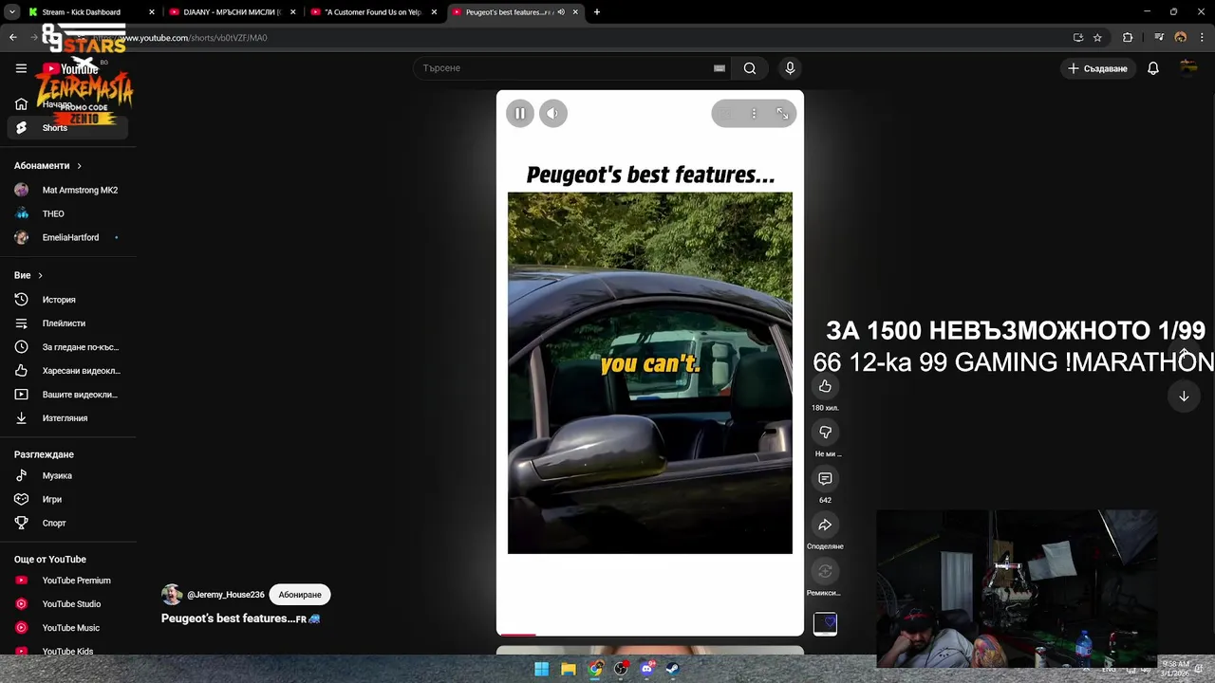Go to next short with down arrow

click(x=1184, y=397)
